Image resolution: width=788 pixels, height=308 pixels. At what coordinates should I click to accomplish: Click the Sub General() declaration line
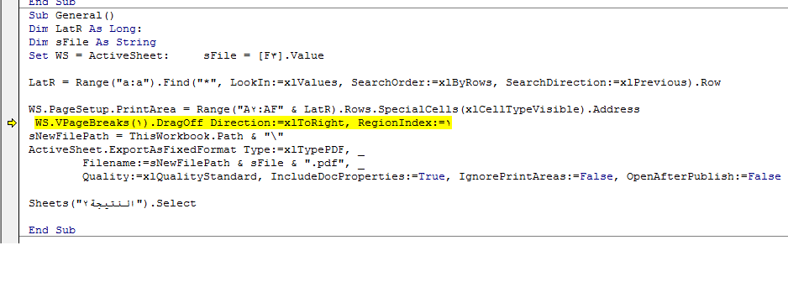point(71,16)
